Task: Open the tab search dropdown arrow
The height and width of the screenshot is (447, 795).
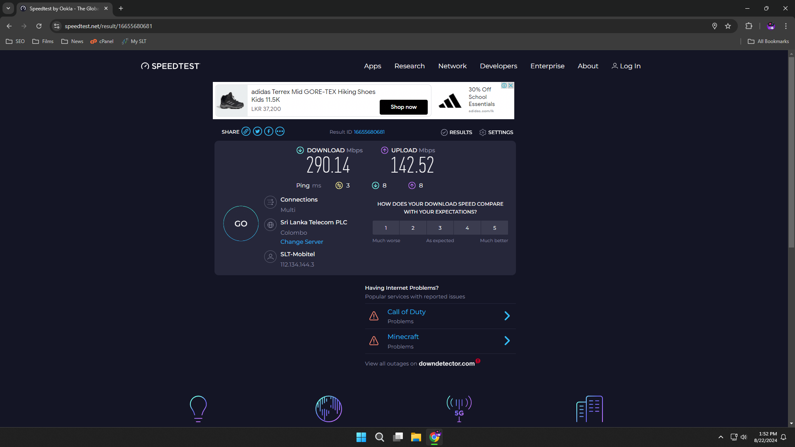Action: [8, 8]
